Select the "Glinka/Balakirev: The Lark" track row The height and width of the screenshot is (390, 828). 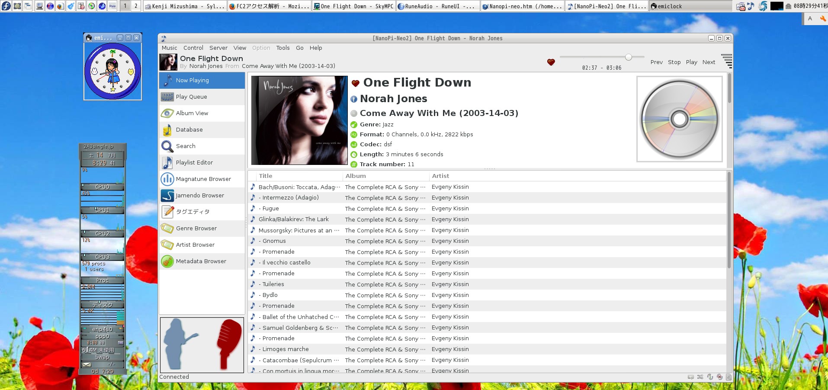point(293,219)
